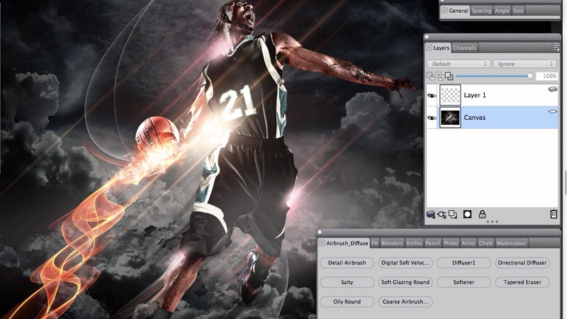Select the Canvas layer thumbnail
The image size is (567, 319).
point(450,118)
